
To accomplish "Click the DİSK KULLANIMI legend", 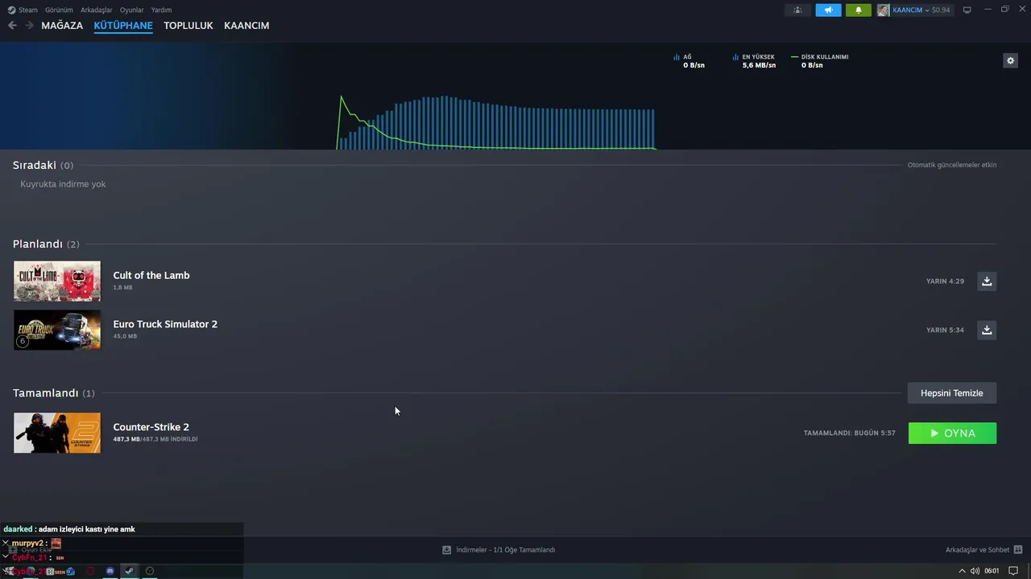I will point(820,61).
